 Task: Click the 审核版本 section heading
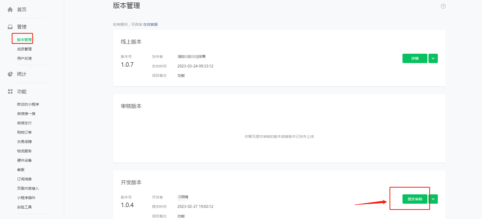coord(131,106)
